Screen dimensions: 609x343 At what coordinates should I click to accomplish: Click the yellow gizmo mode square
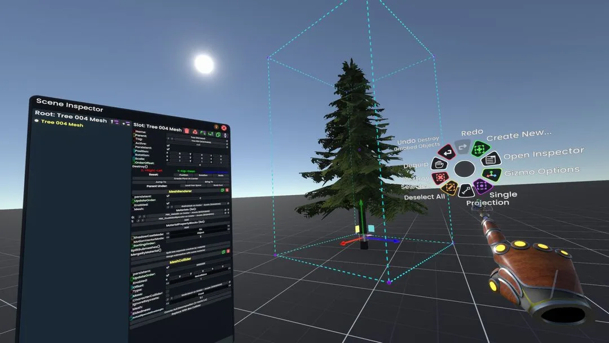[358, 229]
